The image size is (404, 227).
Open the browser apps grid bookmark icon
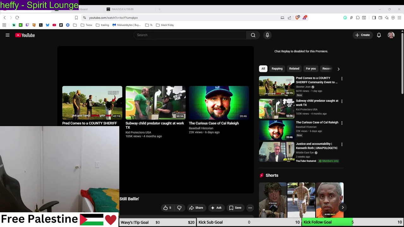coord(4,25)
